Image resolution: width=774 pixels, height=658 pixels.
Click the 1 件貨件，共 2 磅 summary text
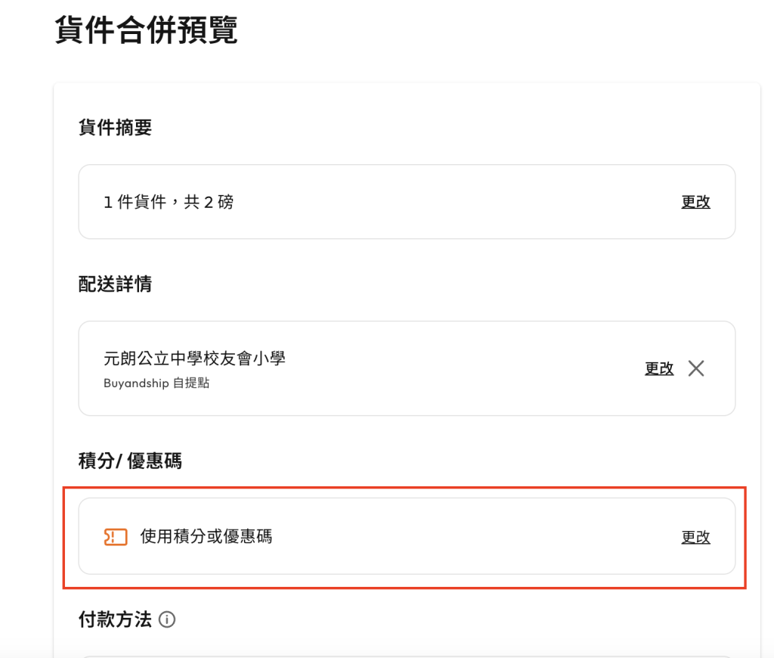[169, 202]
